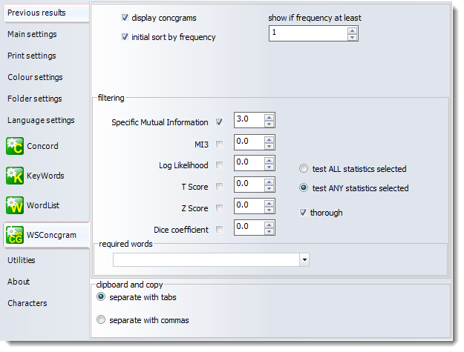Toggle the thorough checkbox
The height and width of the screenshot is (352, 464).
(x=303, y=213)
